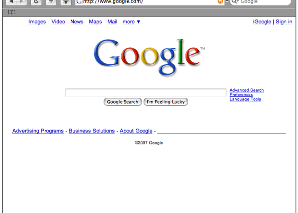Click the I'm Feeling Lucky button

[166, 102]
